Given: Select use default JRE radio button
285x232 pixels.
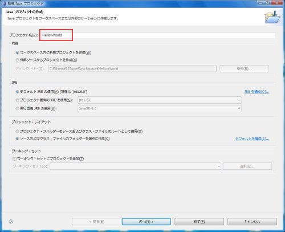Looking at the screenshot, I should (17, 92).
